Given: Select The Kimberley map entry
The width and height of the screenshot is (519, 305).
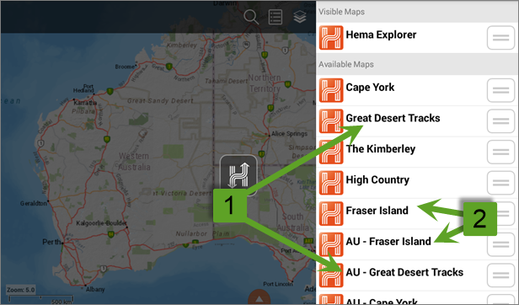Looking at the screenshot, I should point(417,152).
